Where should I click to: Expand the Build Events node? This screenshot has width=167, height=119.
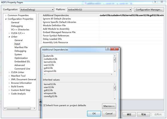[9, 86]
